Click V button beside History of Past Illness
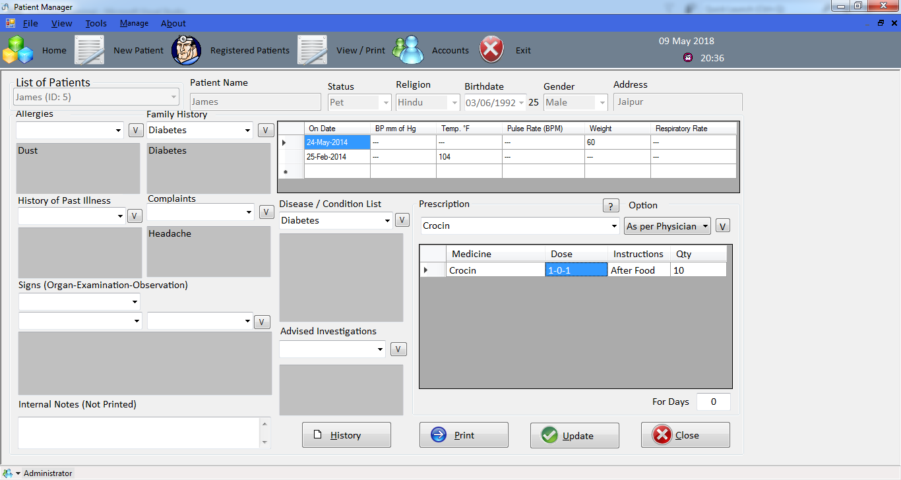 [x=135, y=216]
